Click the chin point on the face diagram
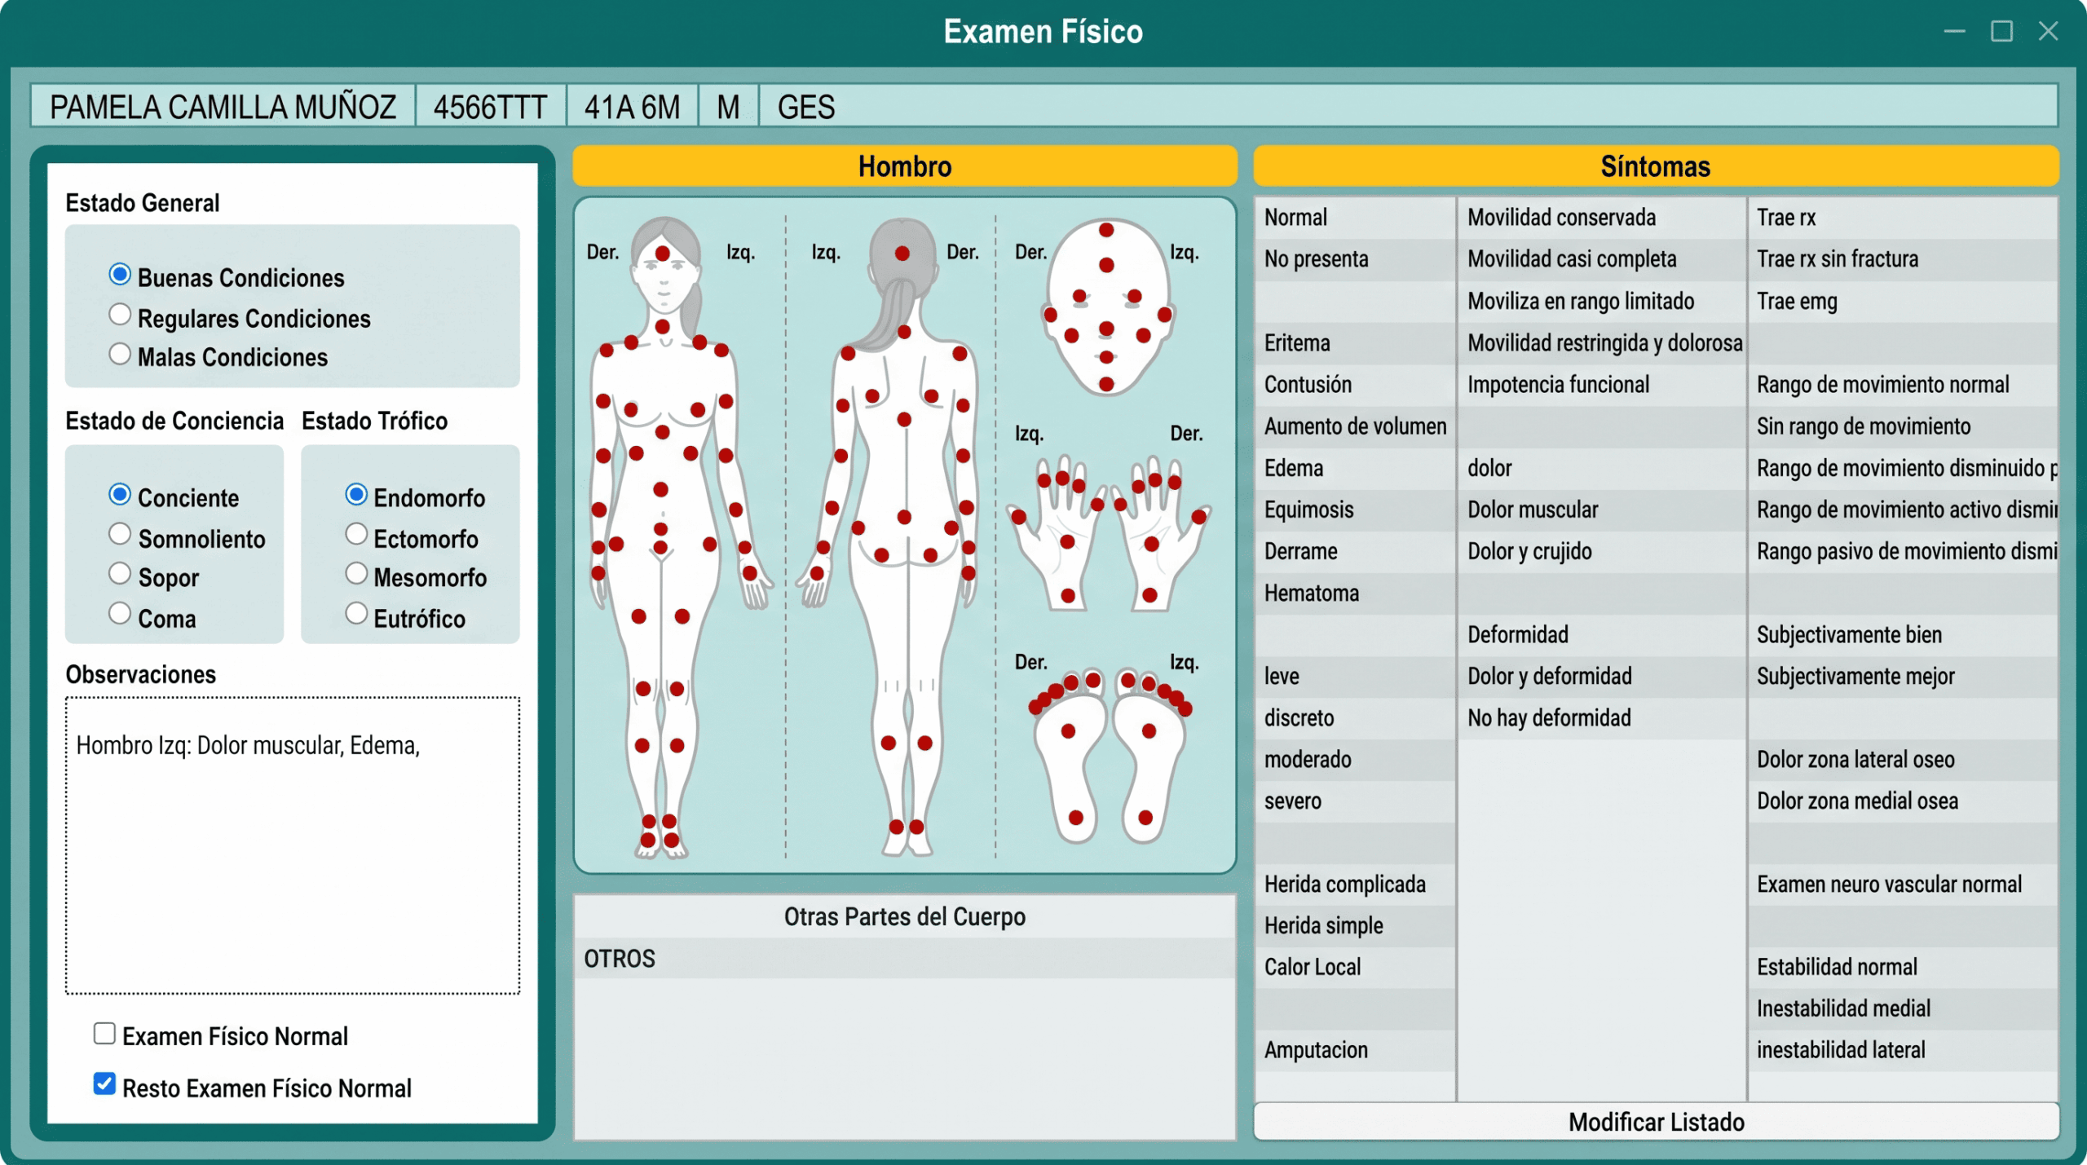Screen dimensions: 2087x1165 pos(1106,384)
